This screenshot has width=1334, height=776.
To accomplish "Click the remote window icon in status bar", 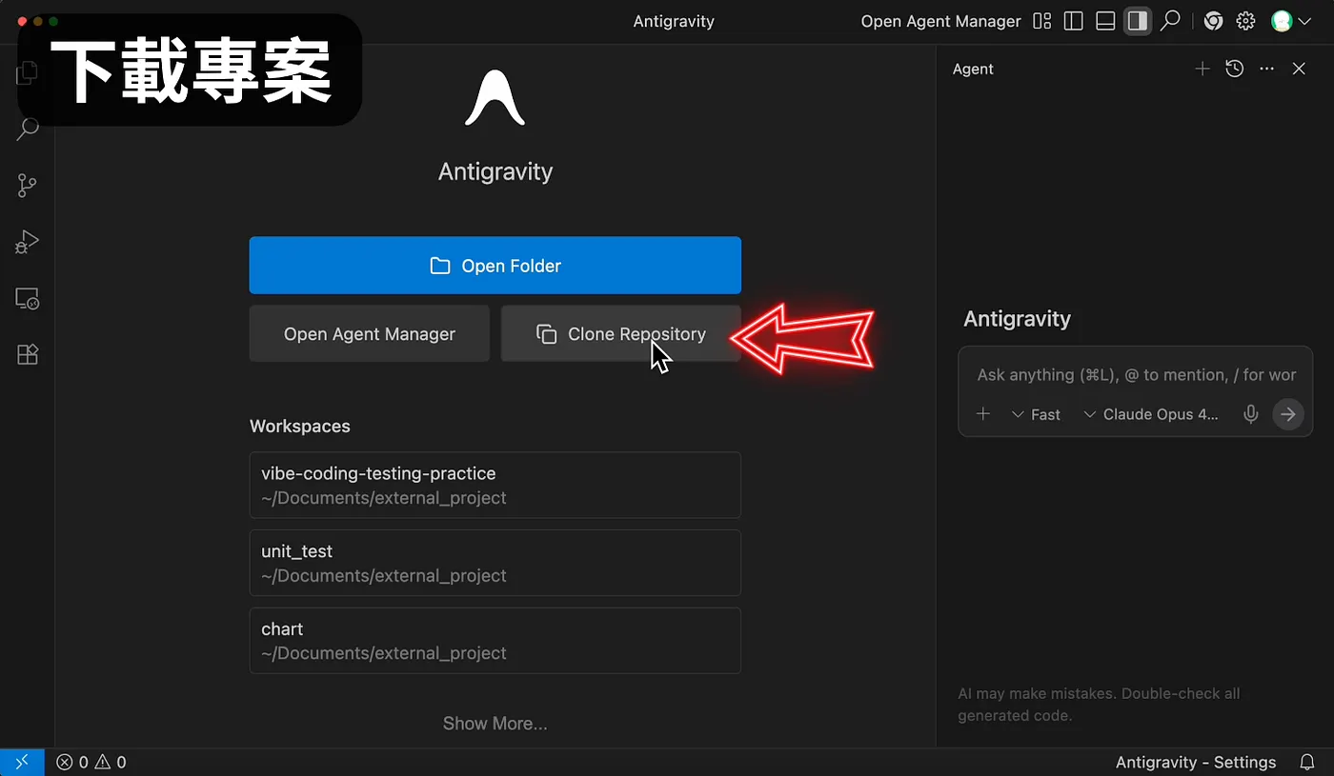I will pyautogui.click(x=22, y=762).
